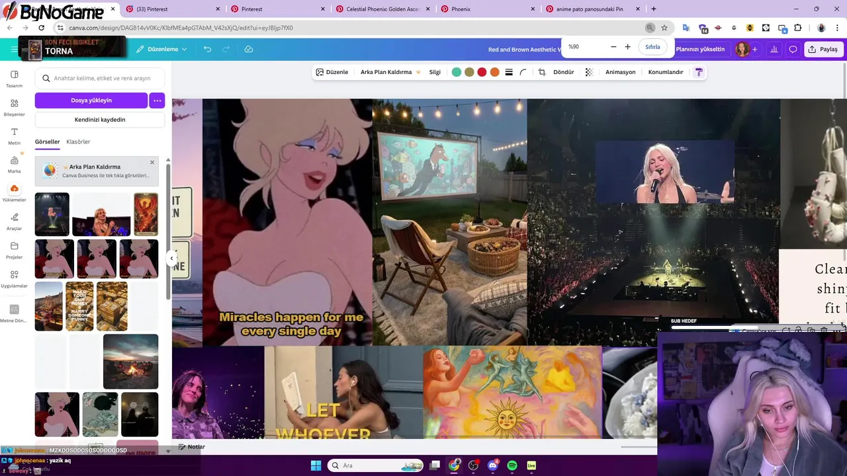Decrease browser zoom with the minus button

(613, 47)
